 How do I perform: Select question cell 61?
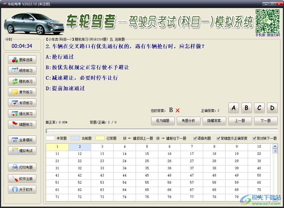pyautogui.click(x=57, y=190)
